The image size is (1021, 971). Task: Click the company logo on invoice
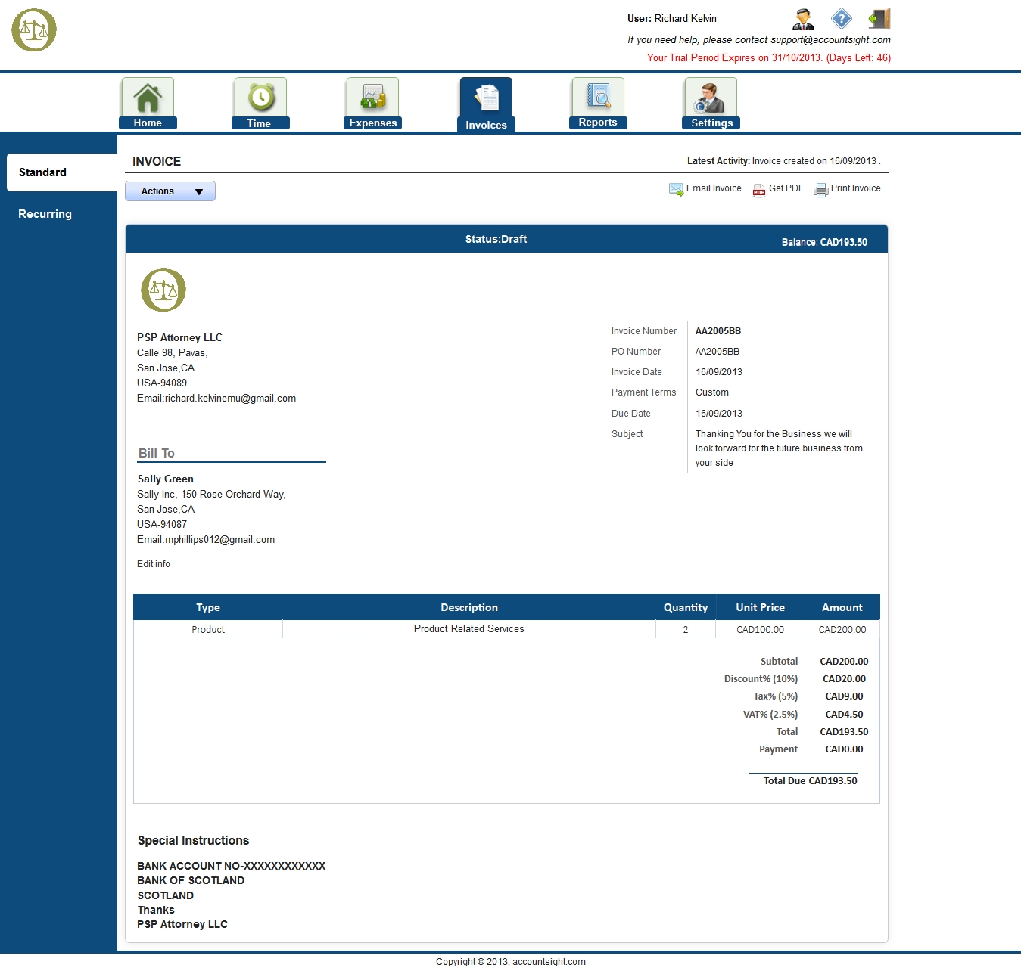click(163, 290)
